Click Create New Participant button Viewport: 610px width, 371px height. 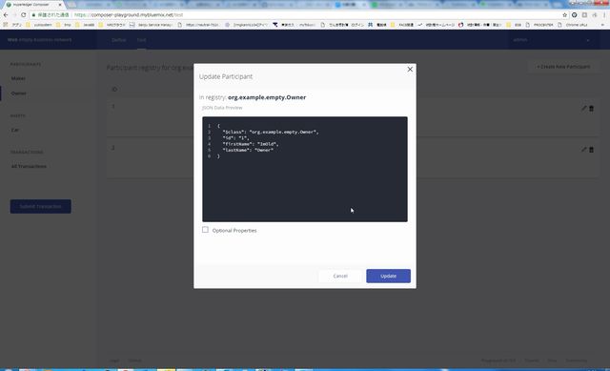point(563,67)
